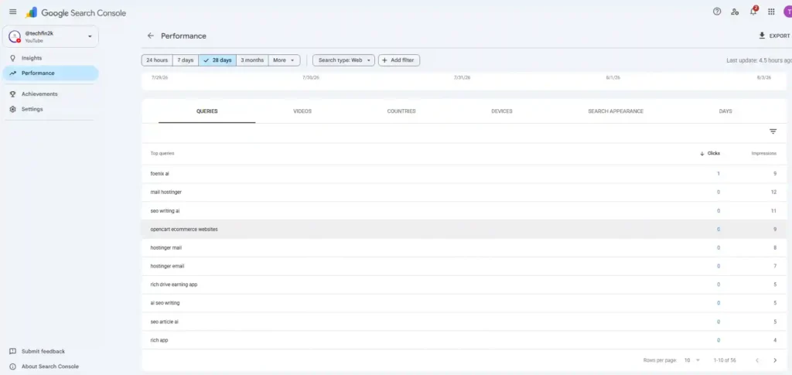Click impressions value 12 for mail hostinger

(x=773, y=193)
